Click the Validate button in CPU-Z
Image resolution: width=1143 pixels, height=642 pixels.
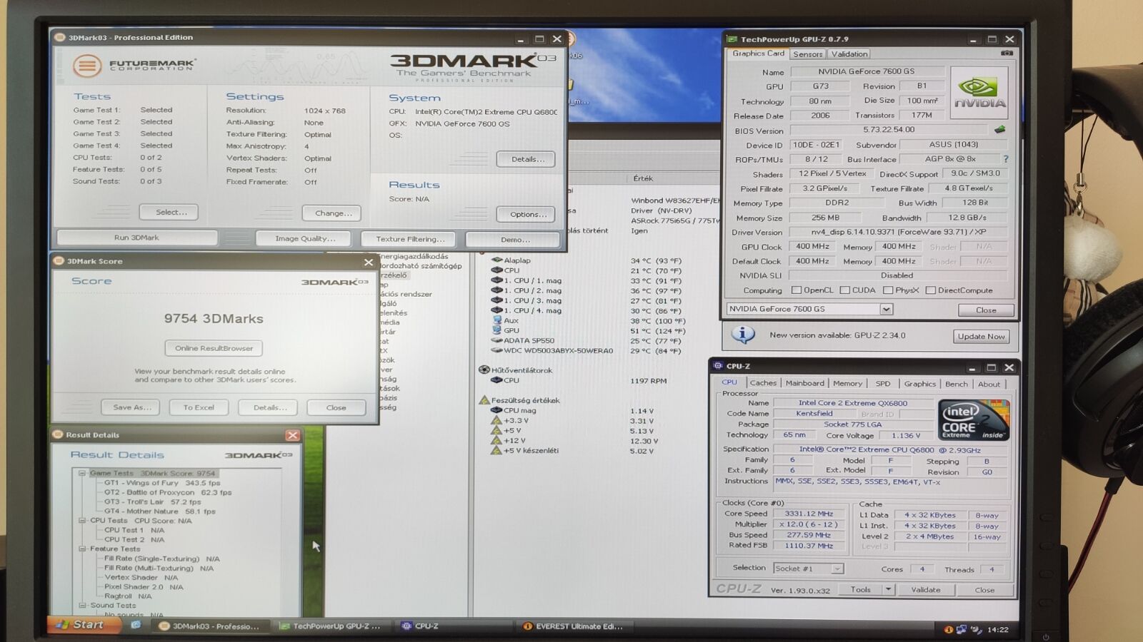pyautogui.click(x=926, y=589)
